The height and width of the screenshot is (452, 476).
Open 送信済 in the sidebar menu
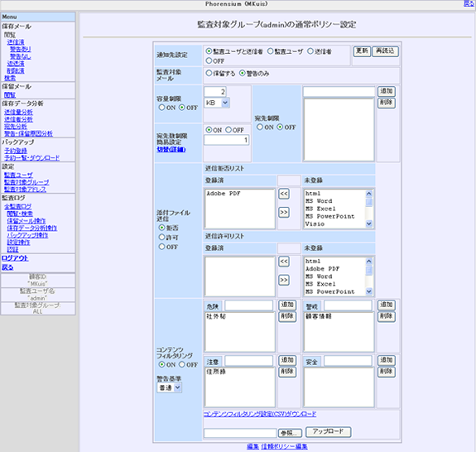tap(16, 42)
